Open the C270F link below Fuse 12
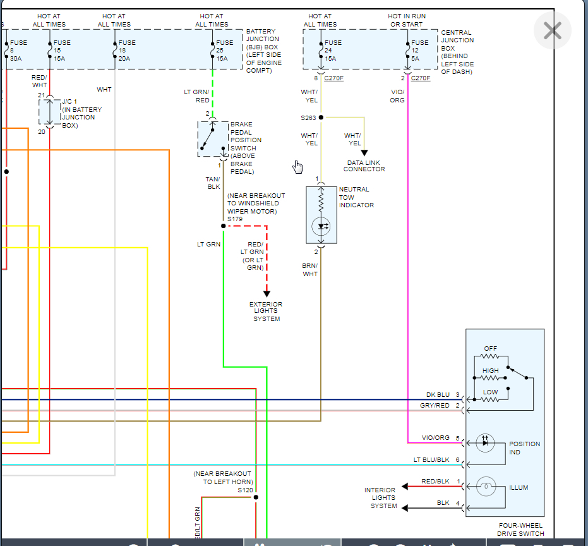This screenshot has height=546, width=588. tap(421, 78)
